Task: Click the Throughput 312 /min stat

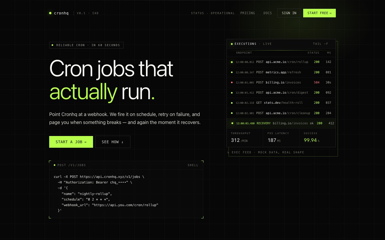Action: [x=245, y=138]
